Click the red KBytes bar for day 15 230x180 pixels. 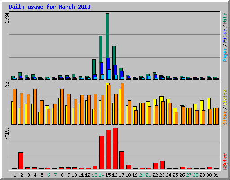pyautogui.click(x=108, y=149)
